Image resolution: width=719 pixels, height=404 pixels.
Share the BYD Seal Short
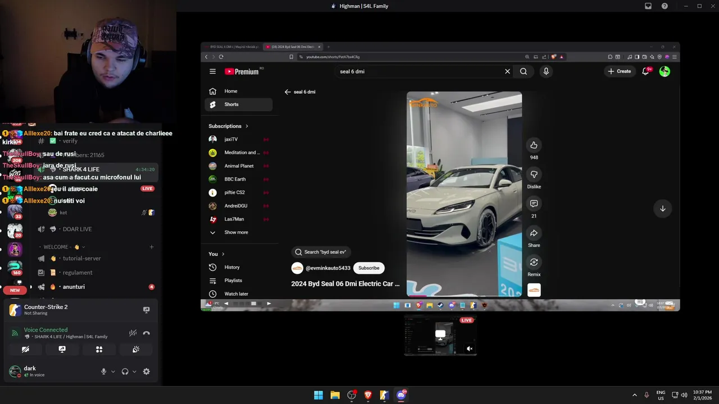pyautogui.click(x=534, y=233)
